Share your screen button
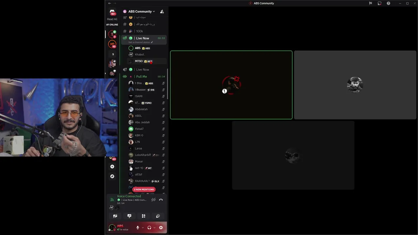Viewport: 418px width, 235px height. pyautogui.click(x=129, y=216)
